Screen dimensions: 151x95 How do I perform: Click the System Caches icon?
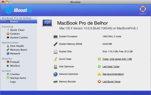click(x=8, y=37)
